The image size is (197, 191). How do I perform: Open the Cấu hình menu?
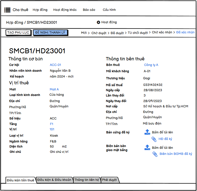(x=109, y=10)
